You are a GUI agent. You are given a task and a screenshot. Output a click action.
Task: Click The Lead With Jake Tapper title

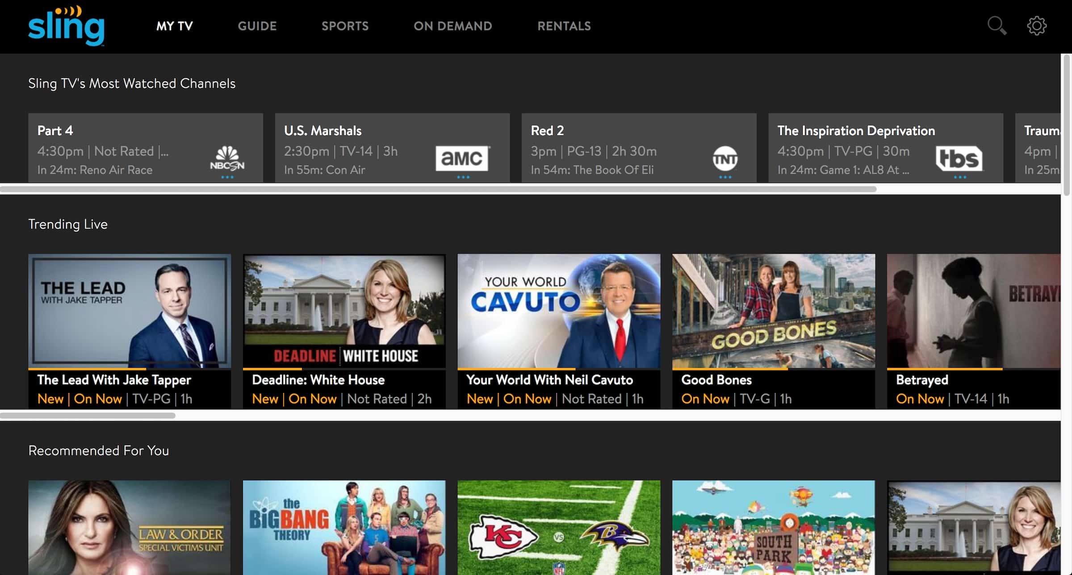click(x=114, y=380)
